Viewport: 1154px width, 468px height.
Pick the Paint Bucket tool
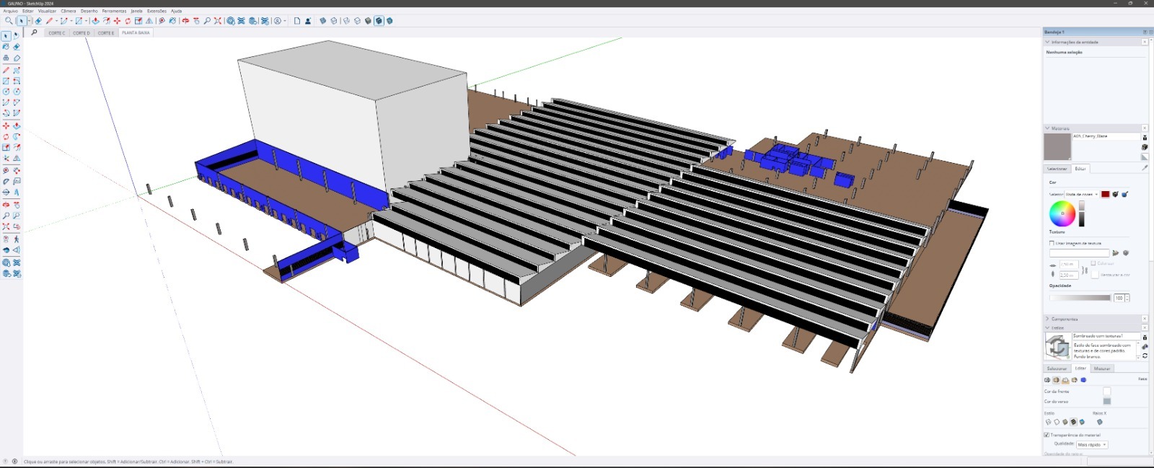(172, 21)
